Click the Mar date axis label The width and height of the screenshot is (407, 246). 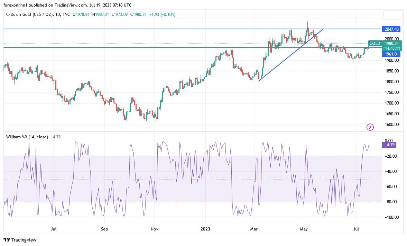click(x=253, y=229)
